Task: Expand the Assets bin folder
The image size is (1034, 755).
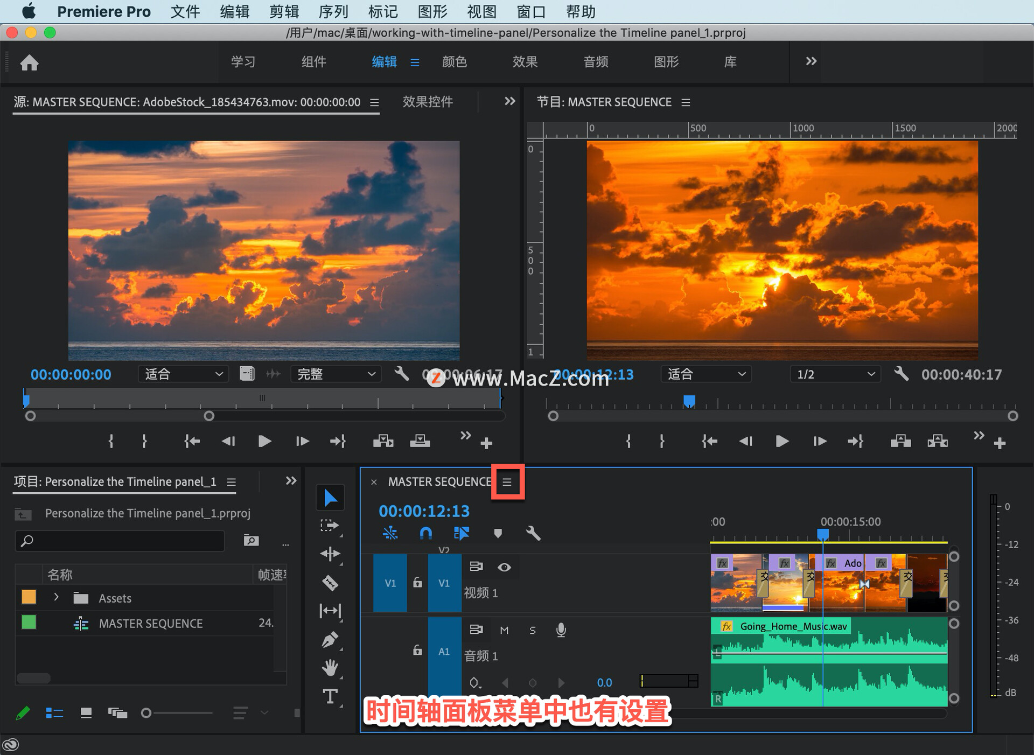Action: [x=56, y=597]
